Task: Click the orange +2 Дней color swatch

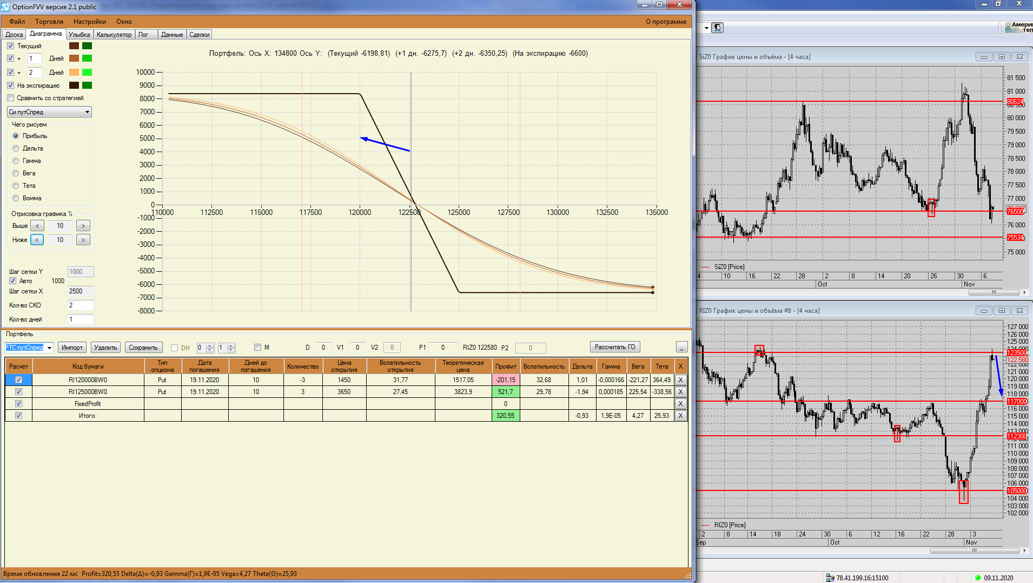Action: (x=74, y=73)
